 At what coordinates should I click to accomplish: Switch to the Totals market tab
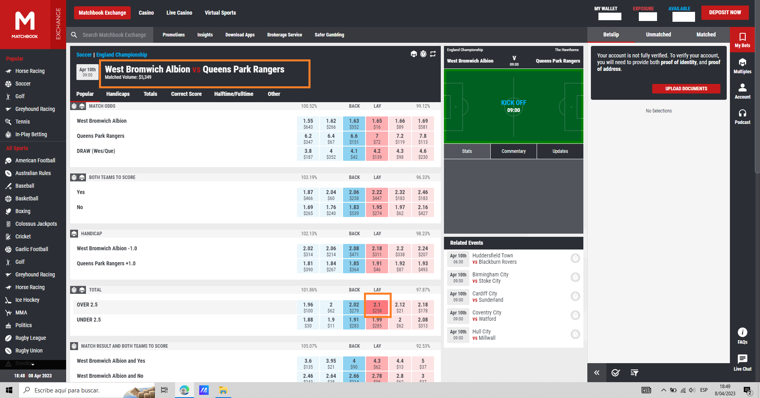click(x=150, y=94)
